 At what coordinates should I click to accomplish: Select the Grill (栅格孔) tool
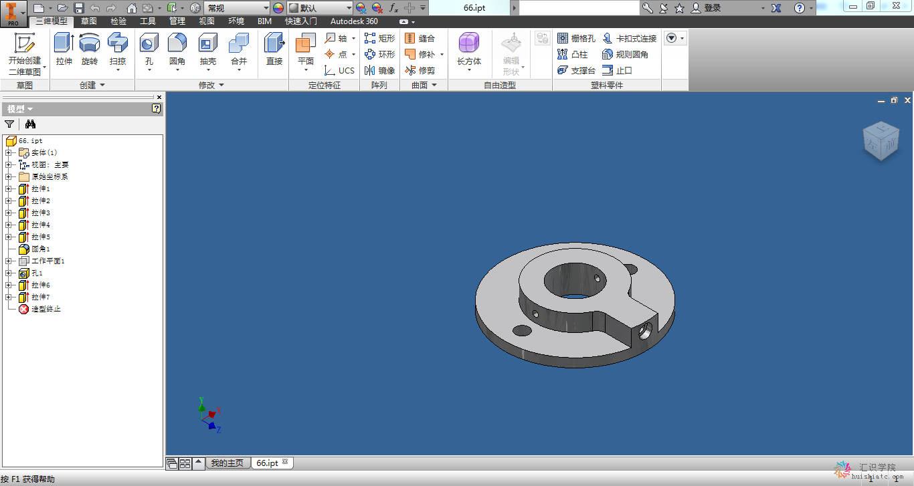point(576,38)
